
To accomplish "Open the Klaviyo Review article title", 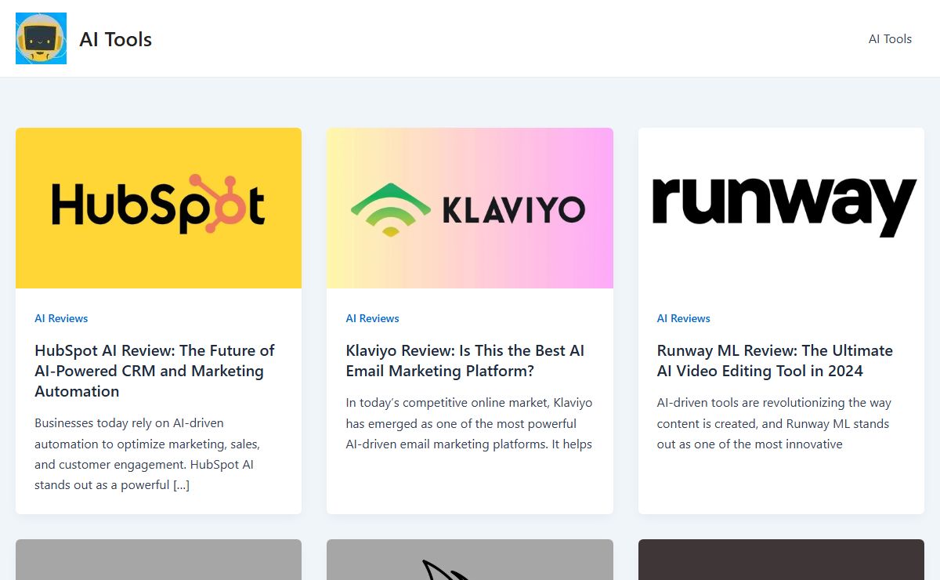I will (465, 361).
